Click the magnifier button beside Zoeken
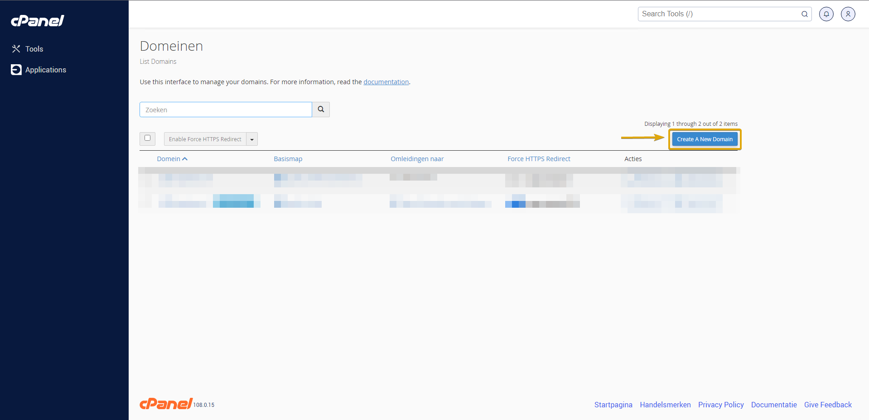The width and height of the screenshot is (869, 420). pyautogui.click(x=321, y=110)
